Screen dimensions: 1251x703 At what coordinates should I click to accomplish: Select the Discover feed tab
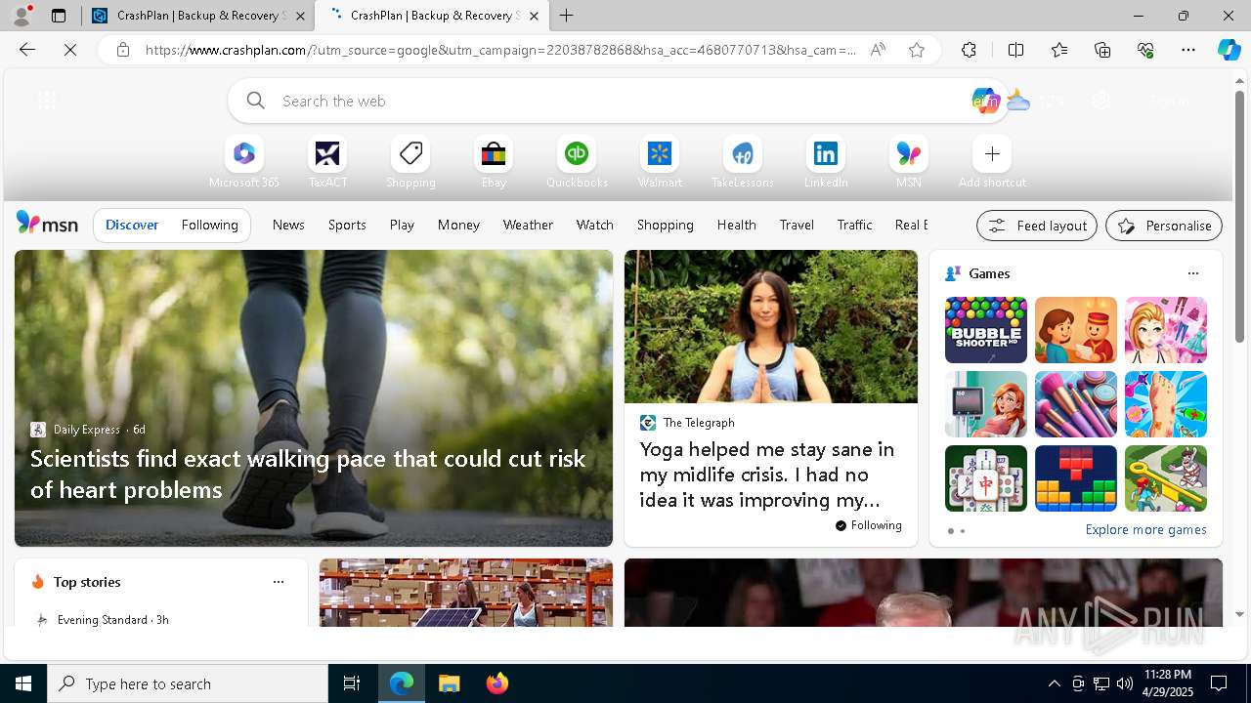(132, 225)
